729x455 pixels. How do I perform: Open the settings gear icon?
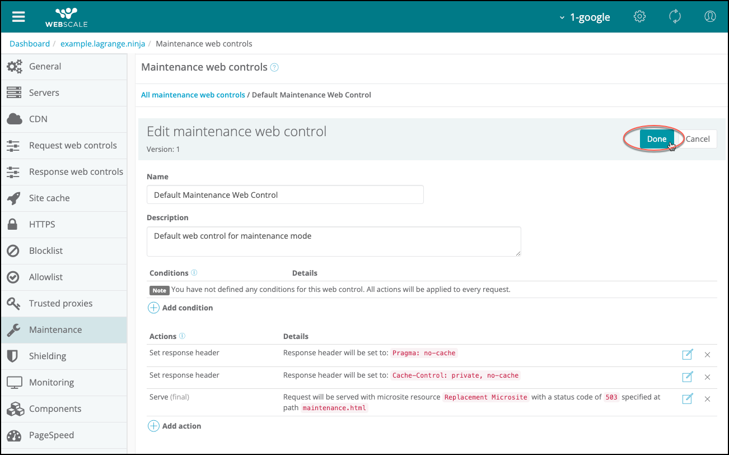click(639, 17)
